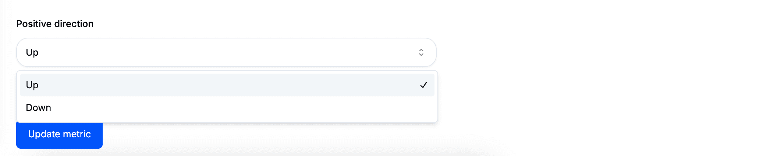Keep positive direction as Up in list
This screenshot has width=777, height=156.
[x=227, y=85]
